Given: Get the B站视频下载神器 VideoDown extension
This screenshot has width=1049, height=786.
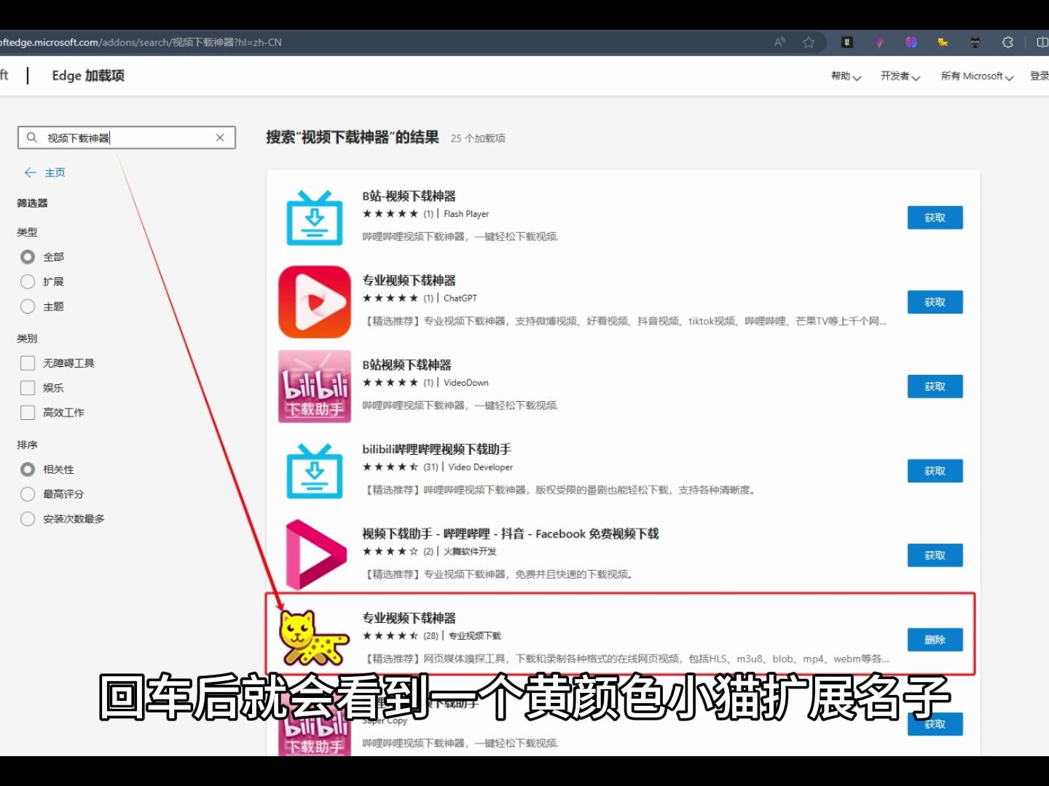Looking at the screenshot, I should pos(935,386).
